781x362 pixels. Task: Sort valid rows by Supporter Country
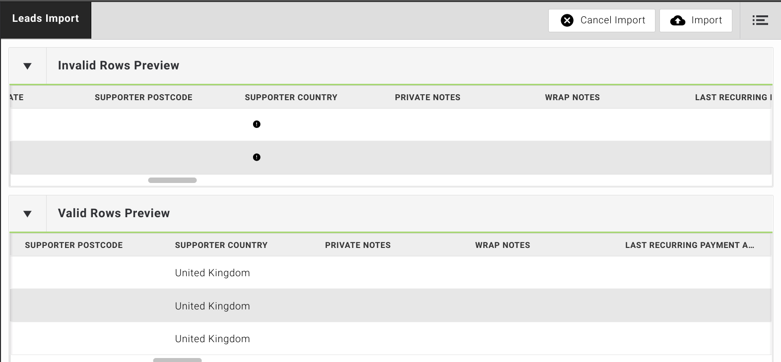(221, 245)
